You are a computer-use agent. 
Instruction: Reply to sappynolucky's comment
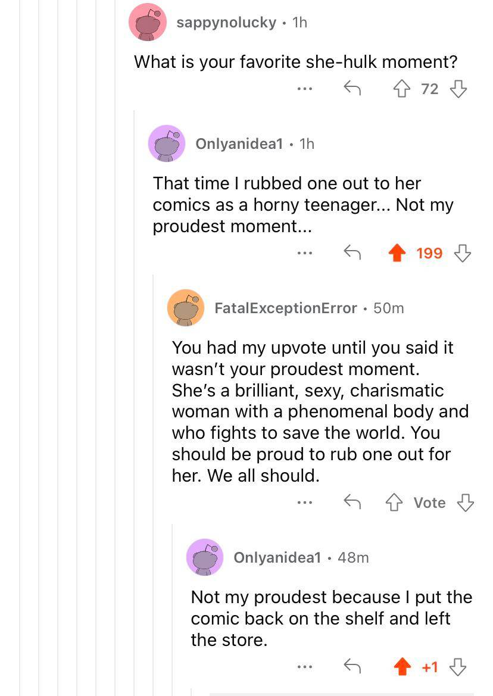point(352,89)
